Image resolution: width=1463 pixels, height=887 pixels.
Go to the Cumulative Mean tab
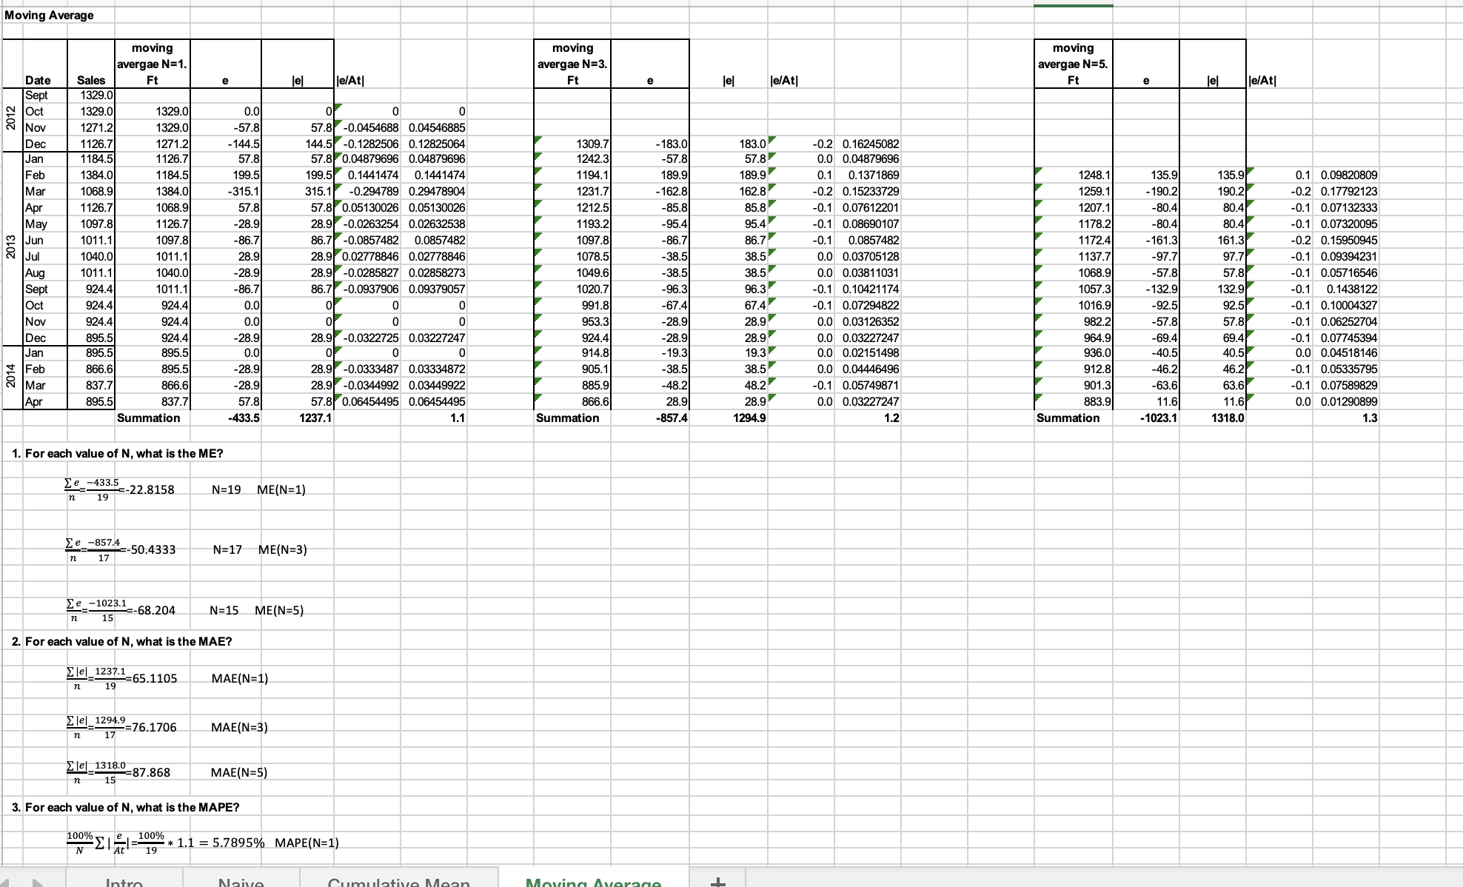pyautogui.click(x=399, y=882)
